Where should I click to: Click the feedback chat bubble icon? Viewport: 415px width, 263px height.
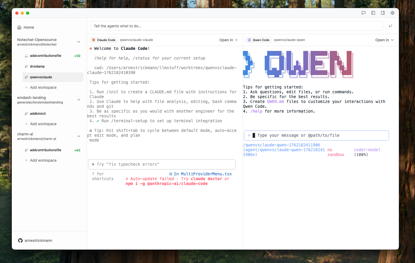click(x=363, y=13)
